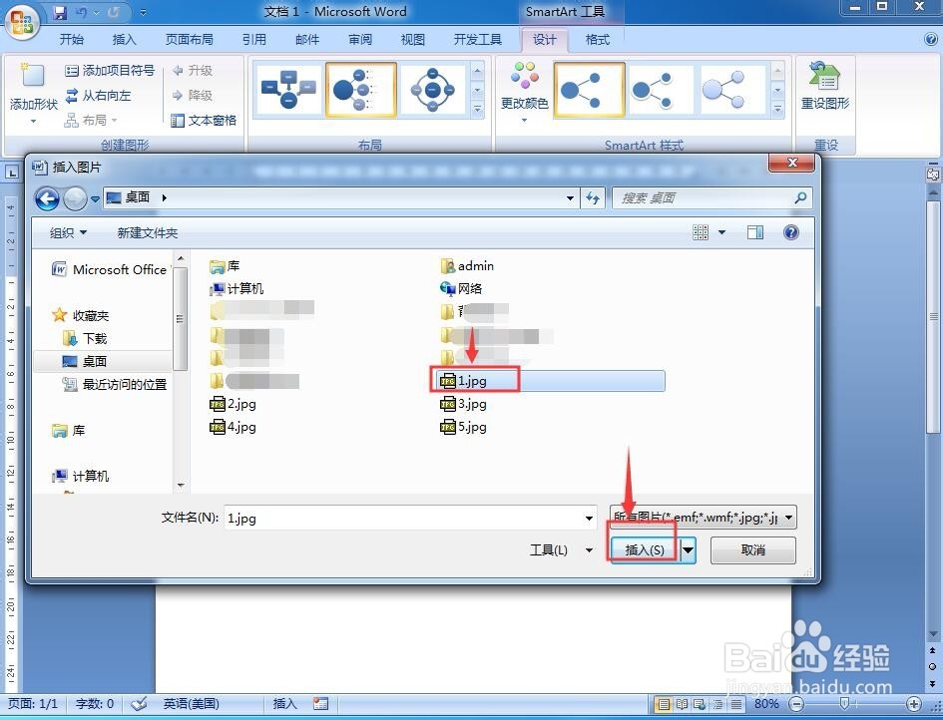Click the refresh button beside address bar
Screen dimensions: 943x720
point(593,197)
